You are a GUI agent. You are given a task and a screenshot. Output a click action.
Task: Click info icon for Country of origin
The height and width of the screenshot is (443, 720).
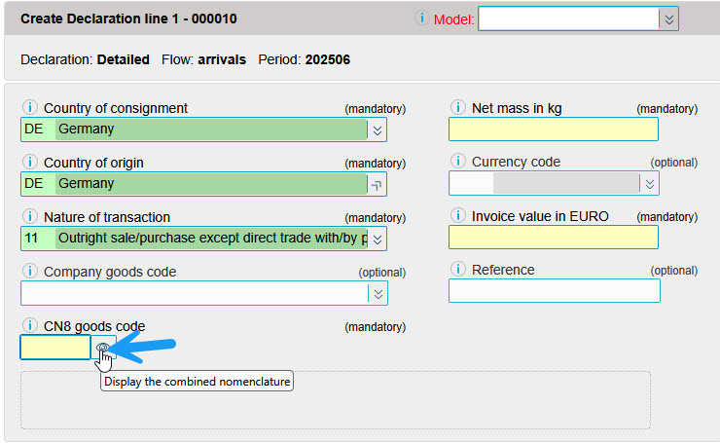click(29, 163)
